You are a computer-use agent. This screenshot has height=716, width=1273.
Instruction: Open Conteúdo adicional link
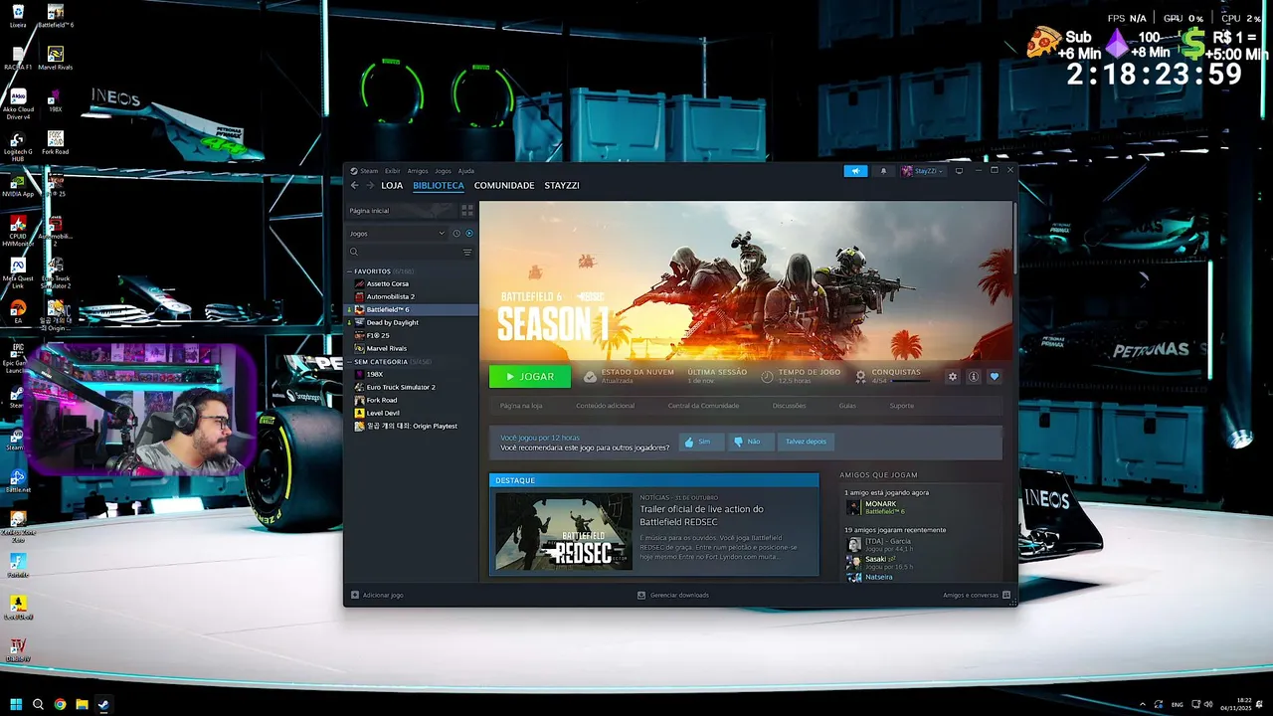pos(605,406)
